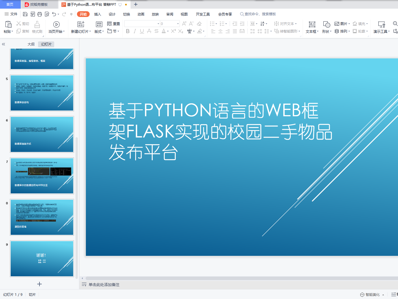Screen dimensions: 398x299
Task: Decrease the paragraph indent level
Action: tap(235, 24)
